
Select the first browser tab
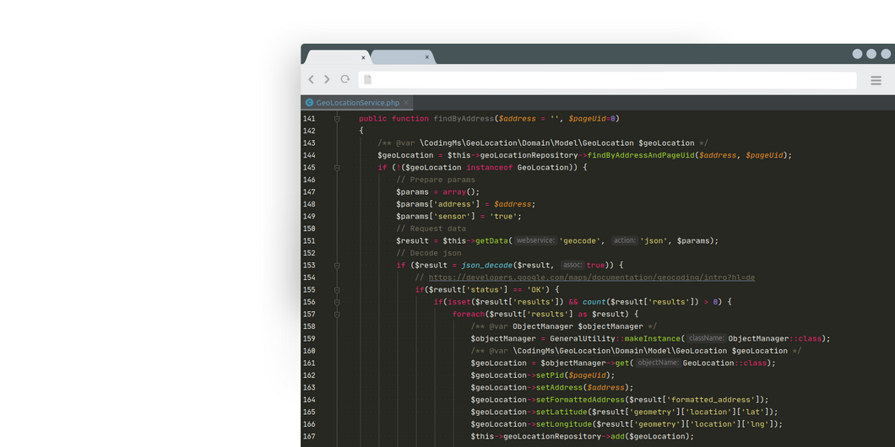point(338,57)
